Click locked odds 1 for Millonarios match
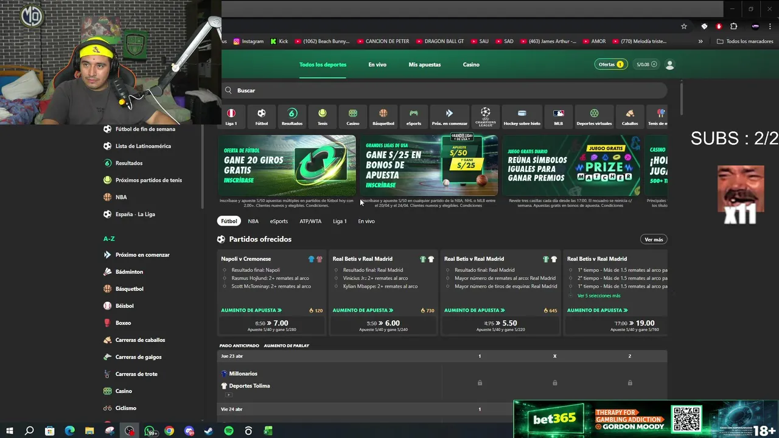 [480, 383]
